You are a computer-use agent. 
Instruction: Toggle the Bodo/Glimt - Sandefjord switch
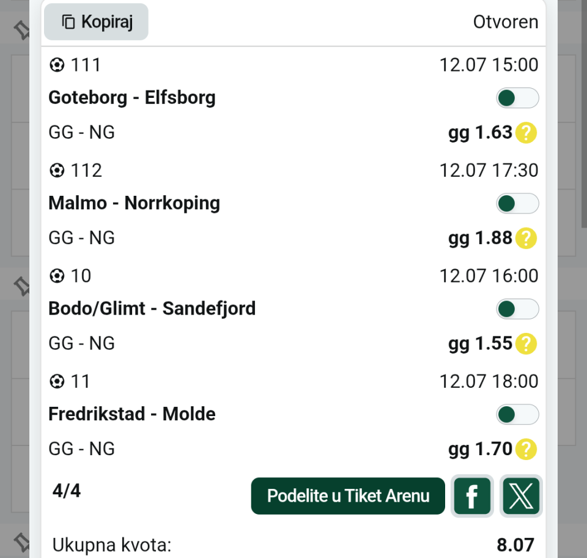(x=517, y=309)
